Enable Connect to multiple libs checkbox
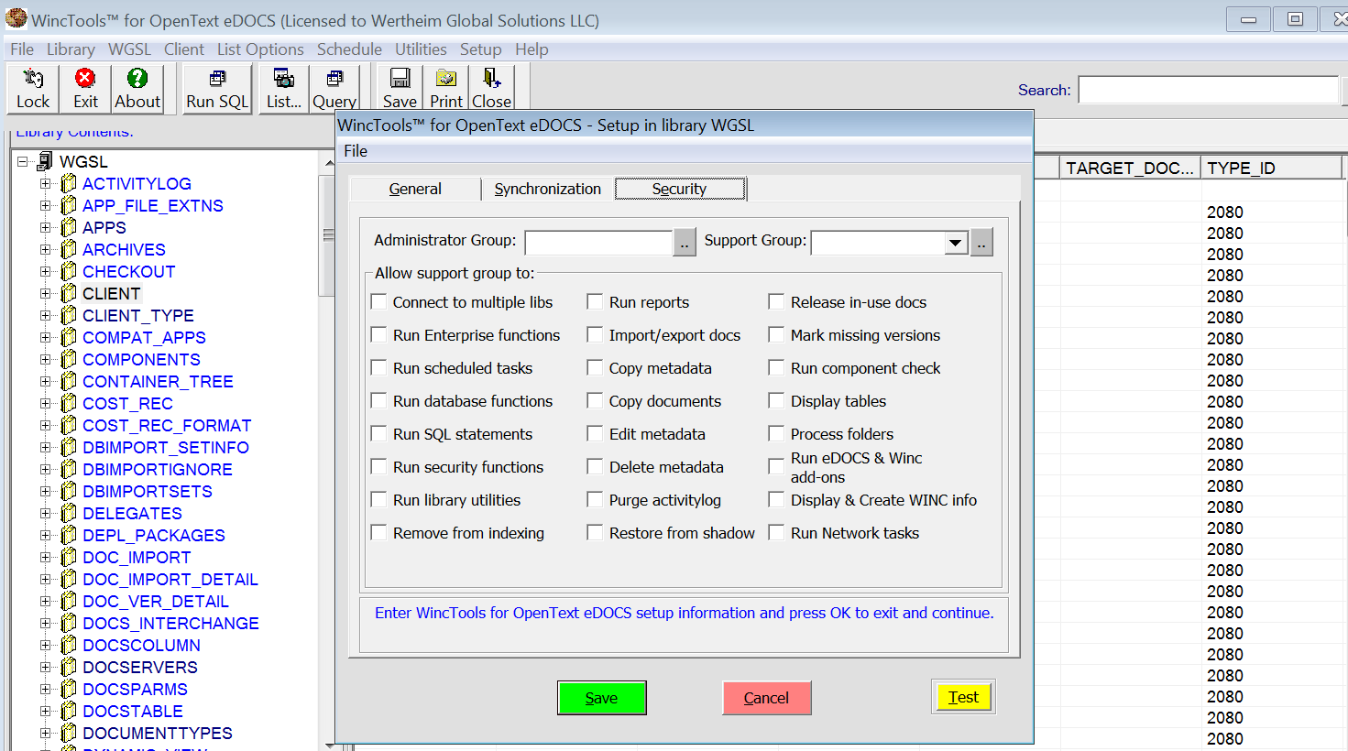This screenshot has width=1348, height=751. (x=378, y=301)
